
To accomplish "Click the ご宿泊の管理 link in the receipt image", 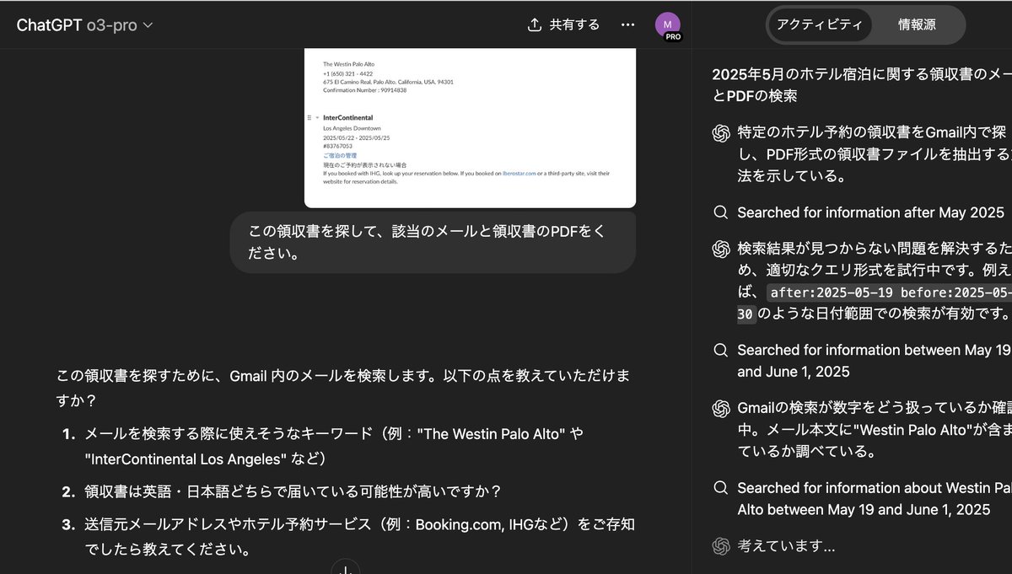I will pyautogui.click(x=340, y=155).
